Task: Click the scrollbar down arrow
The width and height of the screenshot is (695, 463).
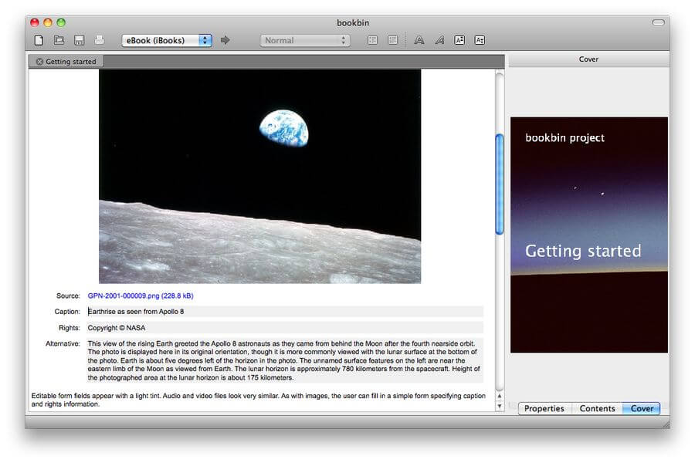Action: (x=500, y=406)
